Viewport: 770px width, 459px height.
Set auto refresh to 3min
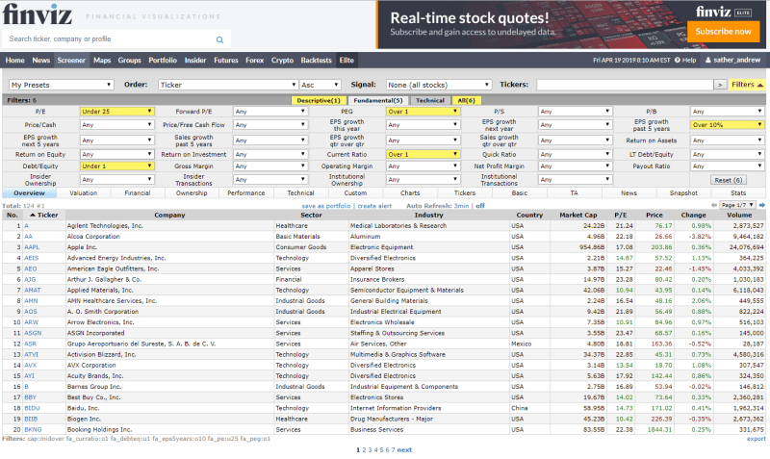(461, 206)
